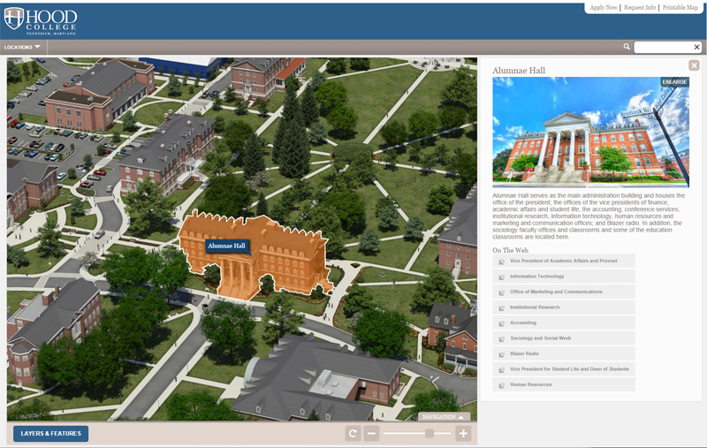Click the link icon beside Blazer Radio
The height and width of the screenshot is (448, 707).
[502, 353]
